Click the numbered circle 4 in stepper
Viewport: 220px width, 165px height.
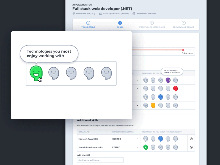tap(183, 23)
